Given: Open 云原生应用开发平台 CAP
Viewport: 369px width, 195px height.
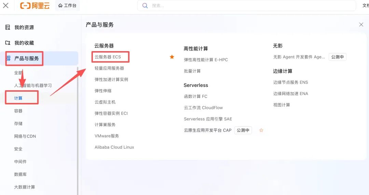Looking at the screenshot, I should point(208,130).
